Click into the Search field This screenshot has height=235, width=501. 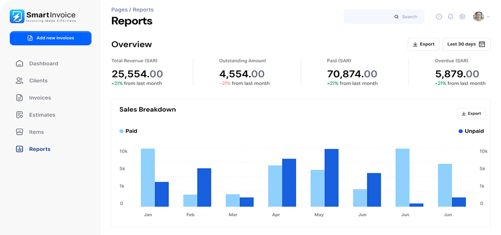coord(384,17)
